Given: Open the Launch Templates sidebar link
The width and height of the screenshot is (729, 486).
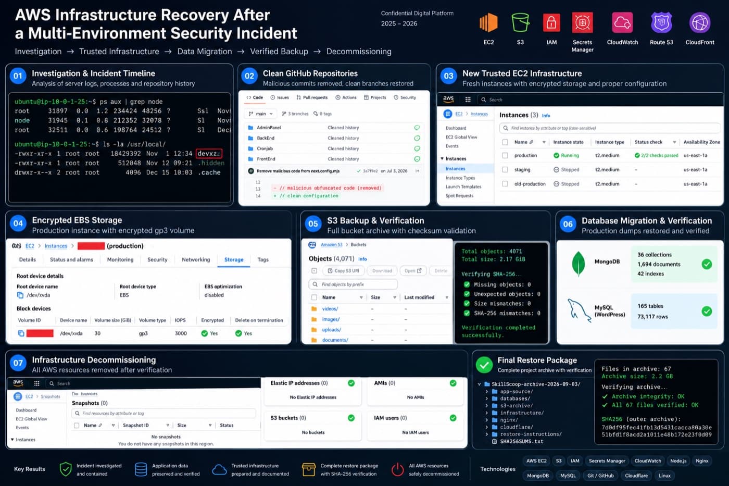Looking at the screenshot, I should pos(463,187).
